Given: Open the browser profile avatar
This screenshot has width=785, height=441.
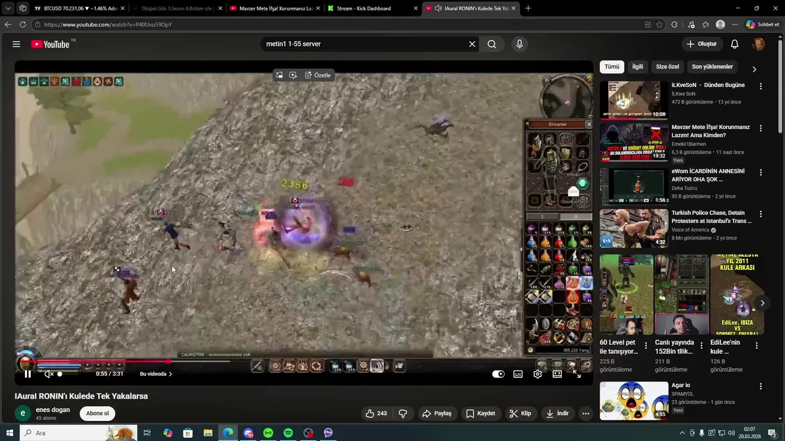Looking at the screenshot, I should click(x=721, y=24).
